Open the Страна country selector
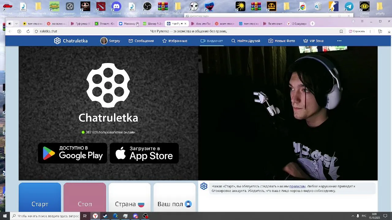The width and height of the screenshot is (392, 220). tap(130, 197)
